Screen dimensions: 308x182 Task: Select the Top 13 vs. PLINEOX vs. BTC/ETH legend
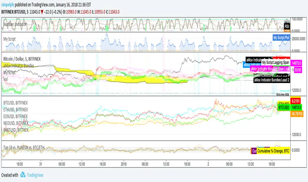(24, 148)
